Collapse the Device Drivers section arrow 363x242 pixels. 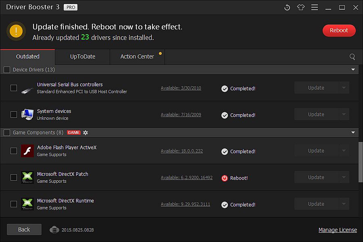point(353,70)
